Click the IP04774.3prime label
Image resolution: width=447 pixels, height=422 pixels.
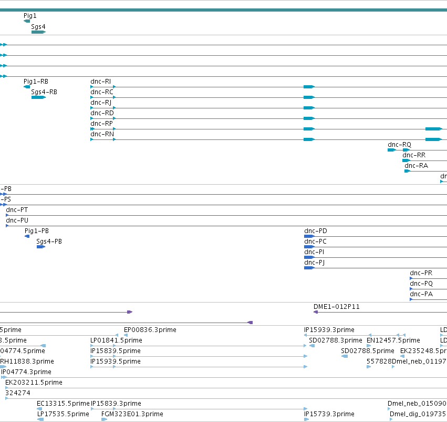(26, 372)
